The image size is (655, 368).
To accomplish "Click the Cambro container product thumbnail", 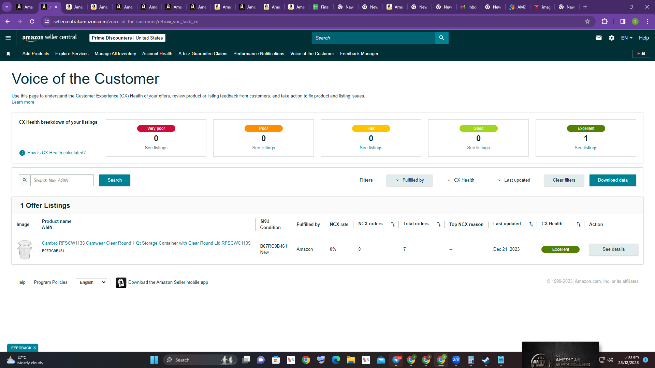I will 25,249.
